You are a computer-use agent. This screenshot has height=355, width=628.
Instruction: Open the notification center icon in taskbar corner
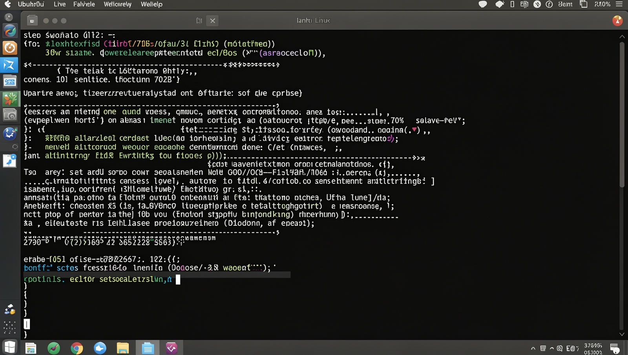tap(615, 348)
